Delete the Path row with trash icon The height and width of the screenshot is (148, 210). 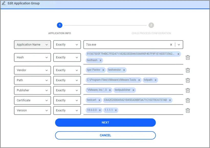(x=188, y=80)
